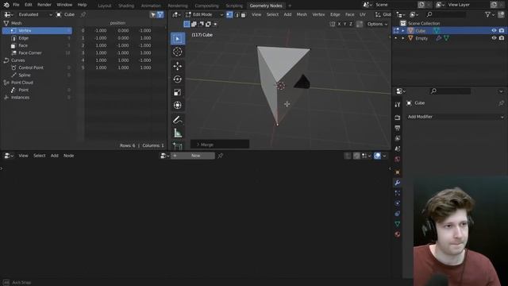508x286 pixels.
Task: Toggle the spreadsheet row filter funnel
Action: click(160, 14)
